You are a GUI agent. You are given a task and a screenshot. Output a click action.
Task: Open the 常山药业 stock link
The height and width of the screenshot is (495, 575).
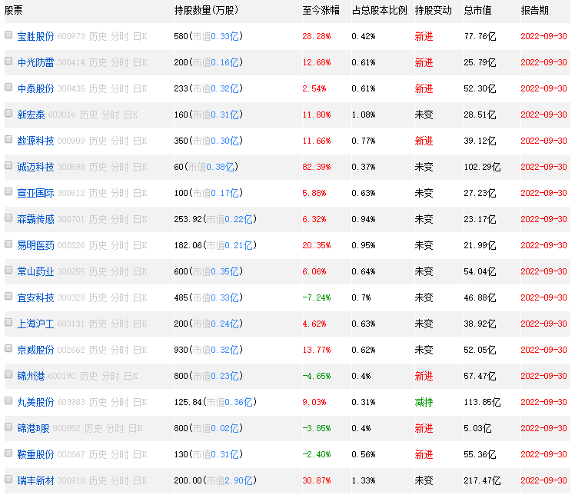35,271
